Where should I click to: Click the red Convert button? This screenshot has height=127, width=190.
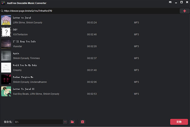(x=179, y=122)
